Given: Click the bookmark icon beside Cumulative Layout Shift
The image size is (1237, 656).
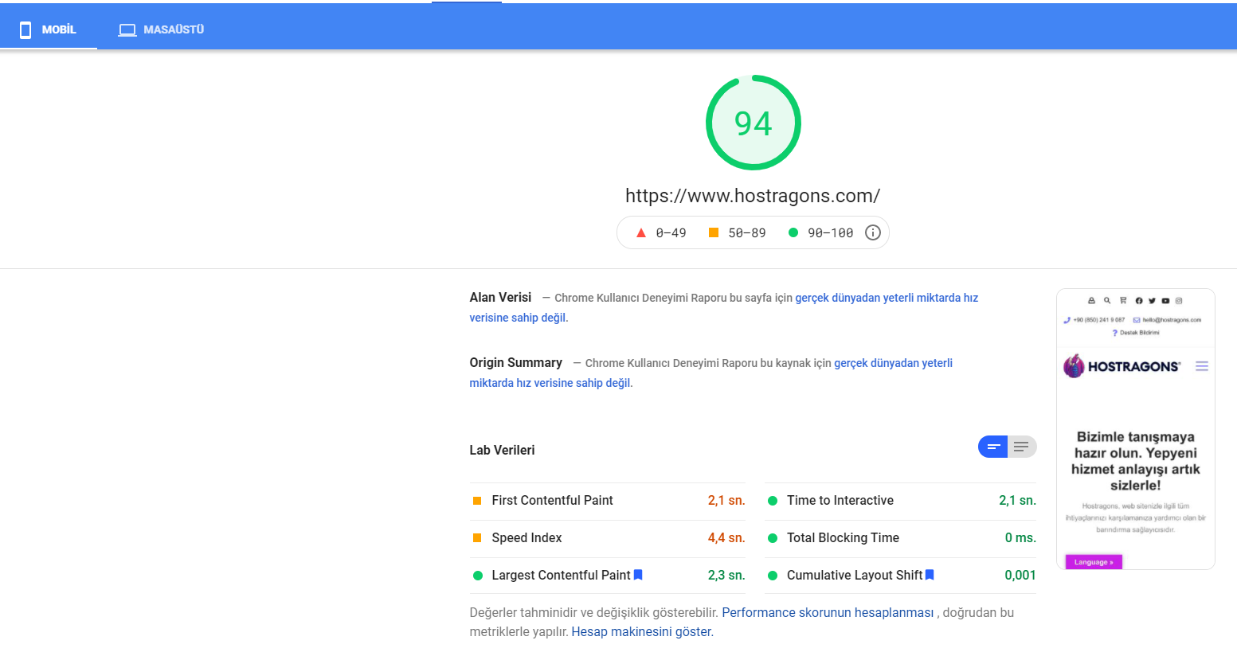Looking at the screenshot, I should point(930,575).
